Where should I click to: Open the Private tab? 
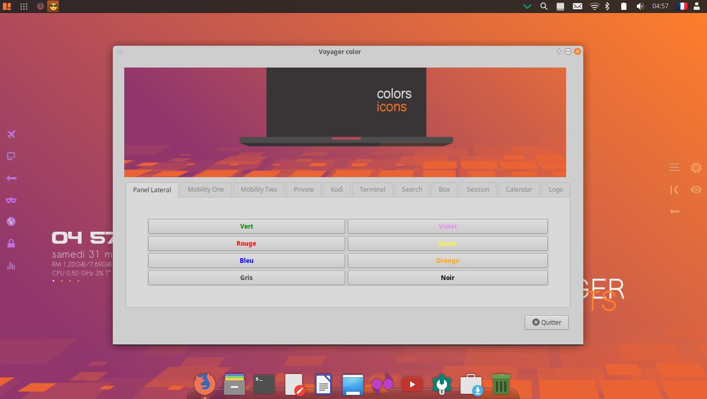coord(304,189)
